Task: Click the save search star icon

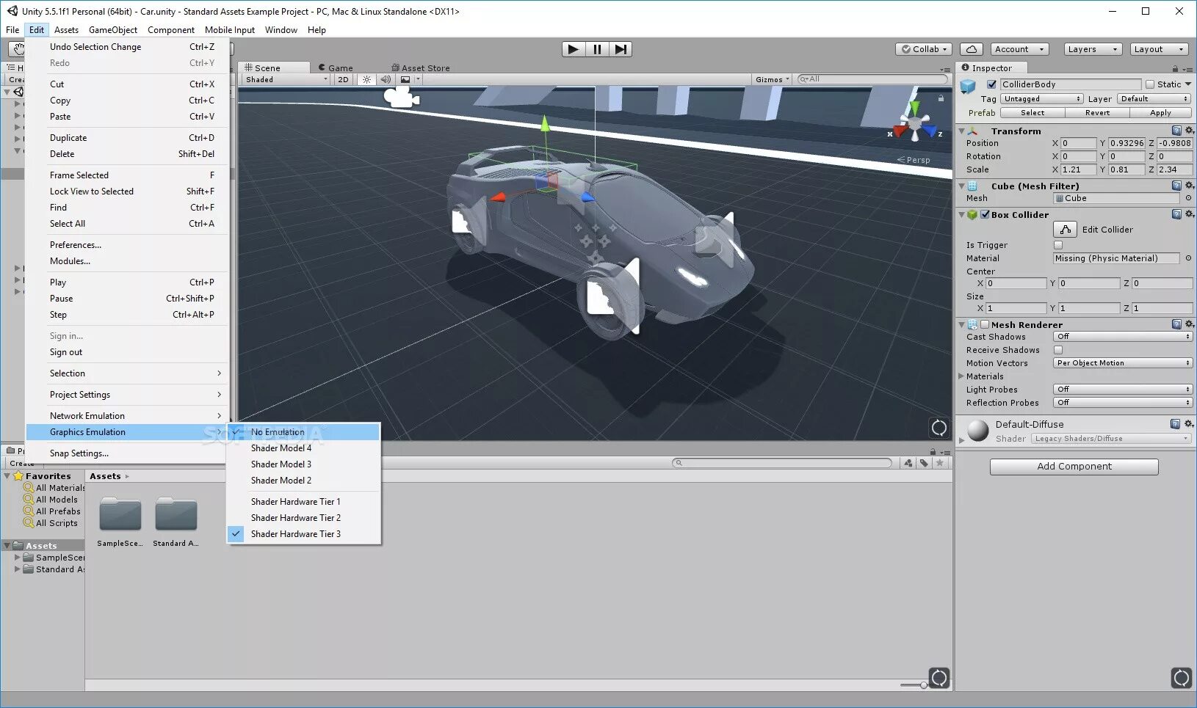Action: tap(939, 463)
